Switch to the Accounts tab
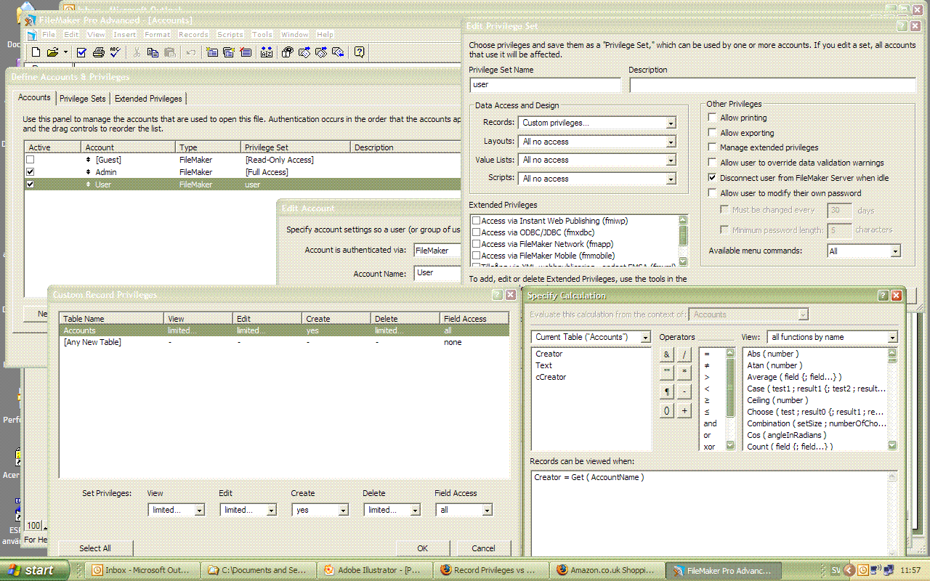The width and height of the screenshot is (930, 581). click(x=35, y=98)
